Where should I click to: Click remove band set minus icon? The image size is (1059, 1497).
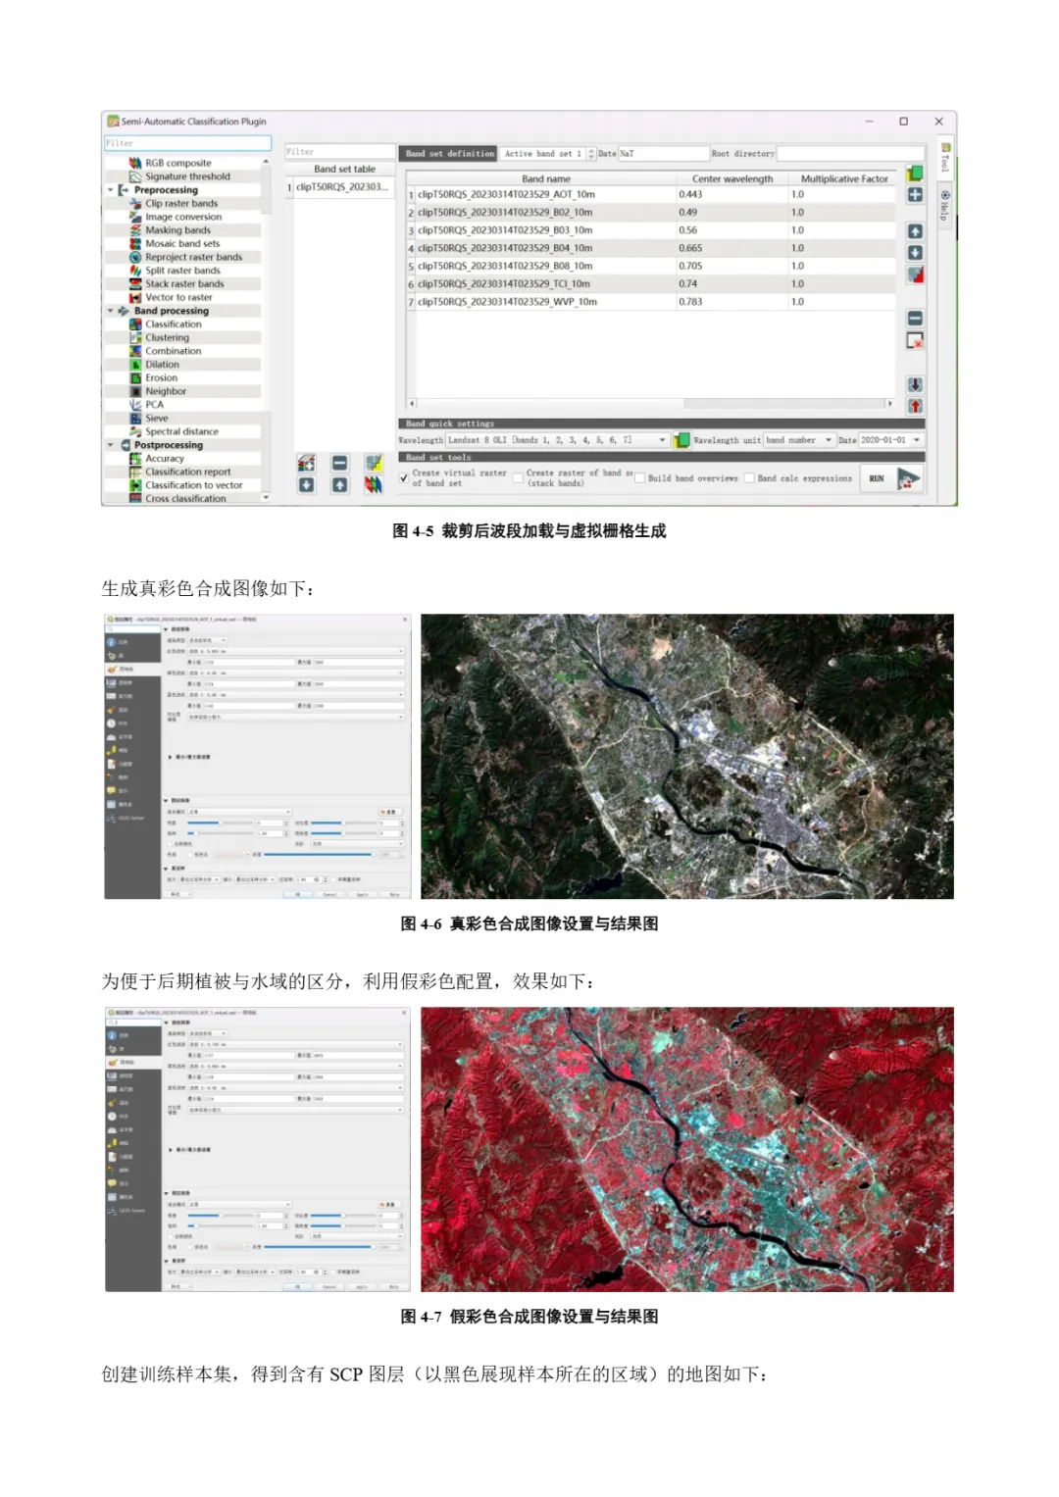[339, 462]
